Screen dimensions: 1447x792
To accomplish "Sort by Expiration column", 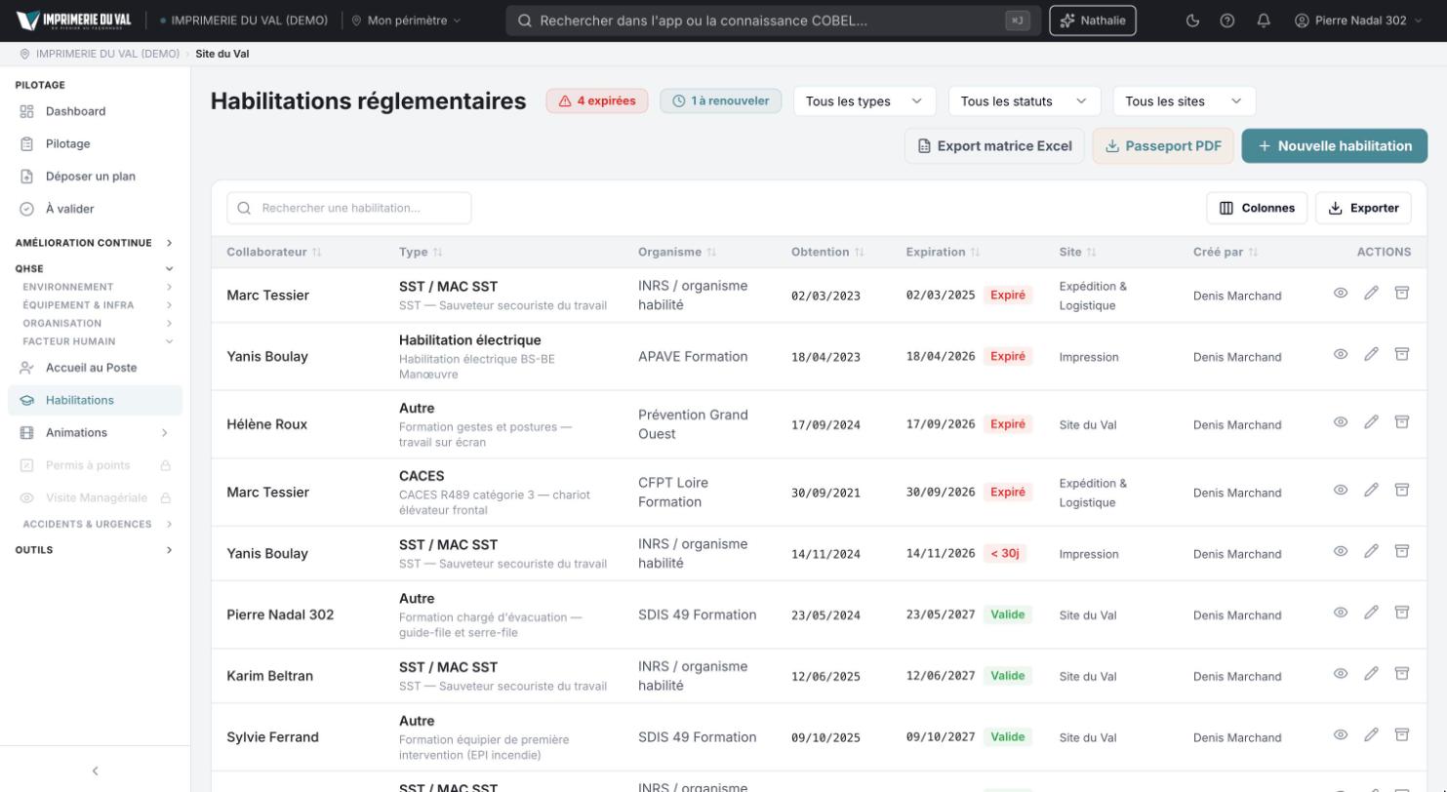I will pos(943,252).
